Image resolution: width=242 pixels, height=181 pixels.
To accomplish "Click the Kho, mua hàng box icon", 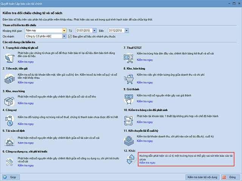I will click(x=9, y=100).
